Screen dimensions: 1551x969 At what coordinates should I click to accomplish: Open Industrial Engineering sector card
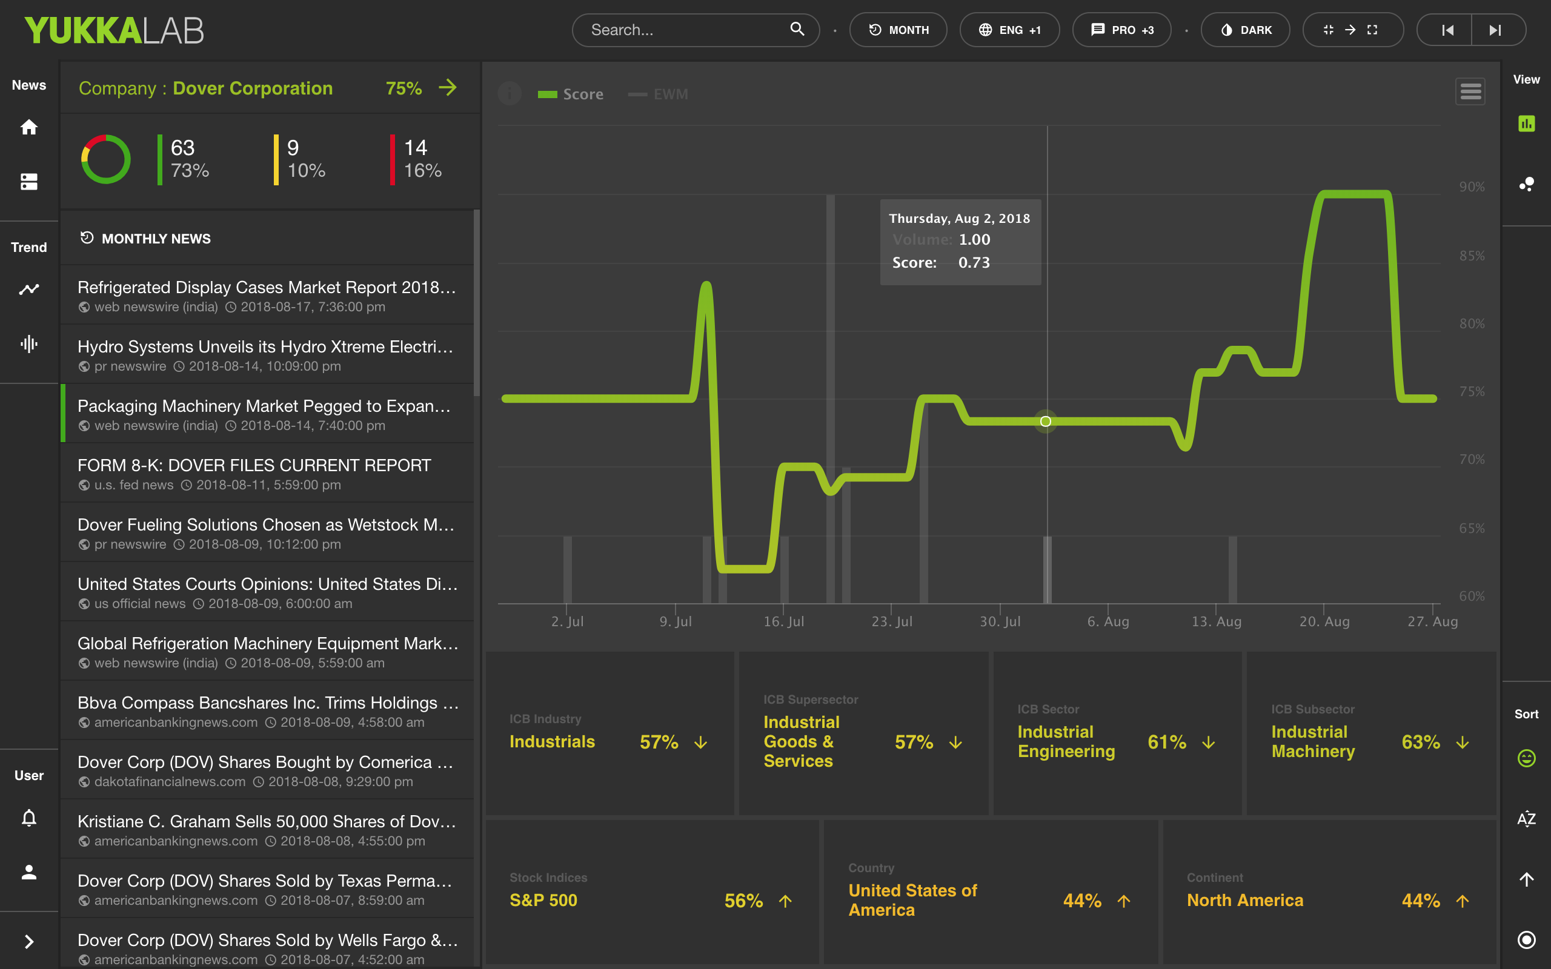click(1117, 734)
